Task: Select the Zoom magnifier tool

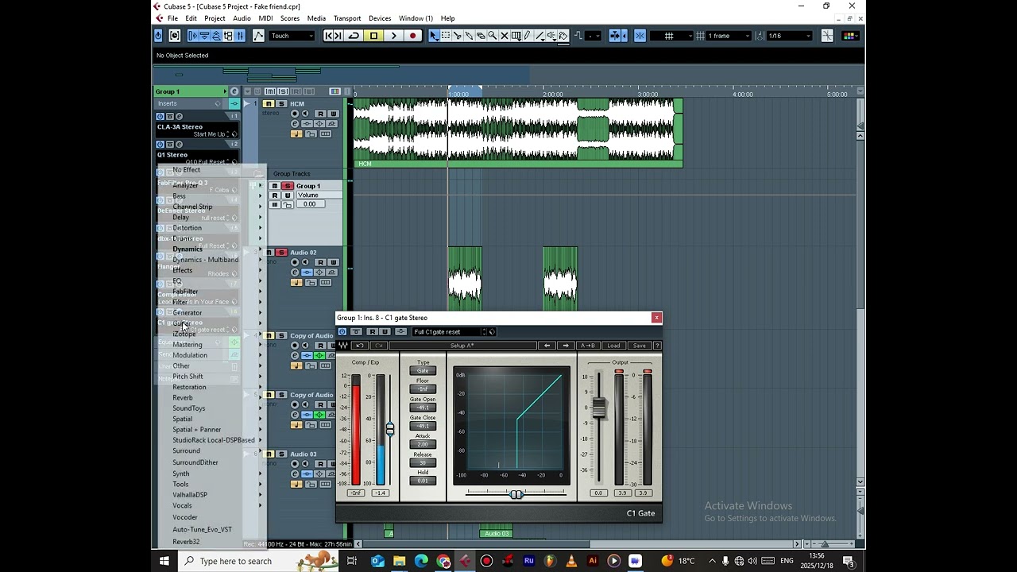Action: coord(493,36)
